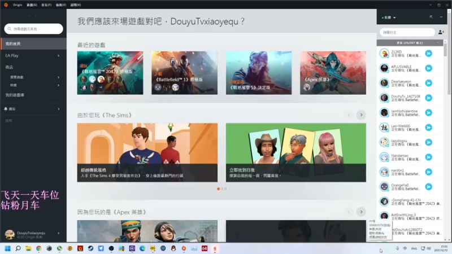Click the main window vertical scrollbar

449,53
